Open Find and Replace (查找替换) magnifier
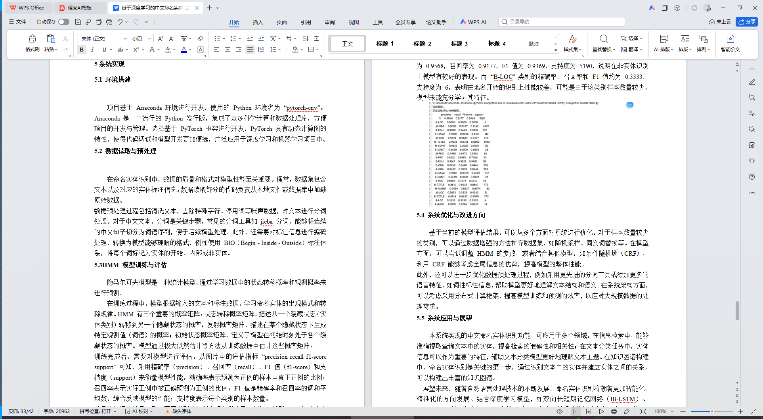Screen dimensions: 763x419 pos(604,39)
